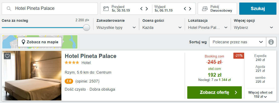279x103 pixels.
Task: Click the search magnifier icon
Action: (x=9, y=9)
